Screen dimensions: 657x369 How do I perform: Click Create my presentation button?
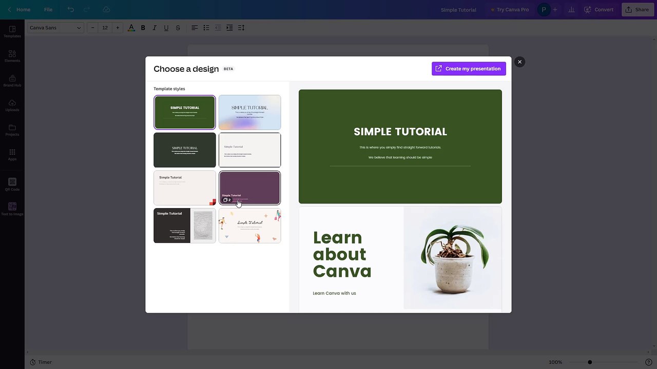pyautogui.click(x=469, y=69)
